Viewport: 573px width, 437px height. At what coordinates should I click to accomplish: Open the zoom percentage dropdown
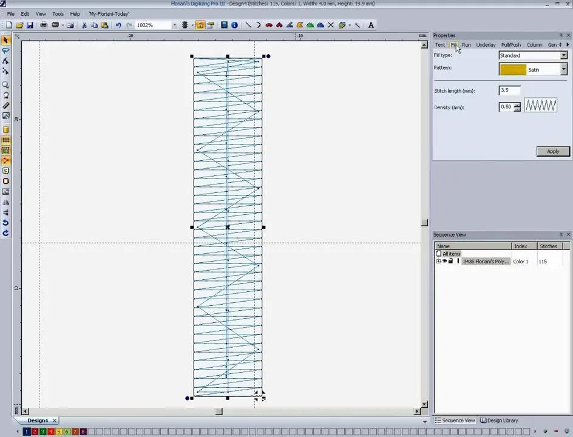tap(174, 25)
